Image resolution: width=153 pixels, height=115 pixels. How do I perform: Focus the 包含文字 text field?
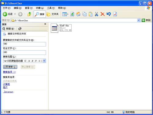point(24,52)
